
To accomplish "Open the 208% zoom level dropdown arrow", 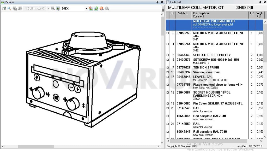I will pos(86,9).
